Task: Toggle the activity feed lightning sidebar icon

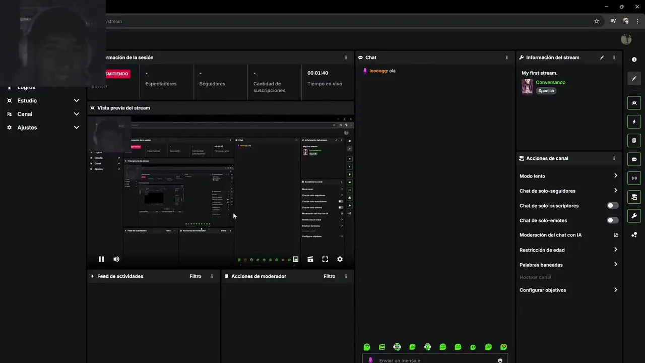Action: tap(634, 122)
